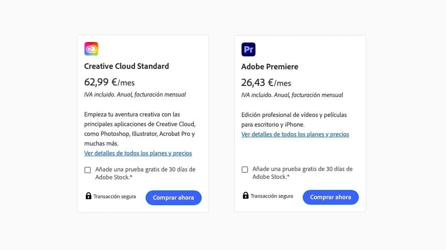Open plan details link under Creative Cloud Standard

click(138, 153)
